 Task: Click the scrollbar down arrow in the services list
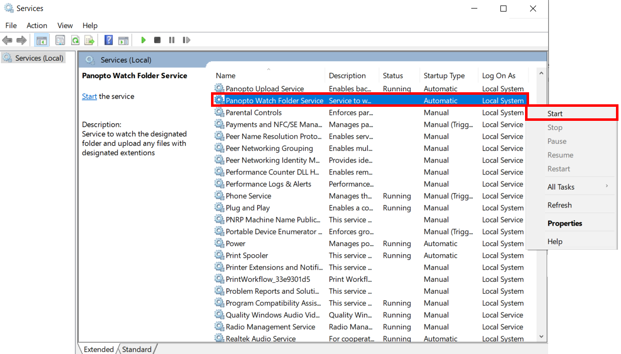coord(541,336)
